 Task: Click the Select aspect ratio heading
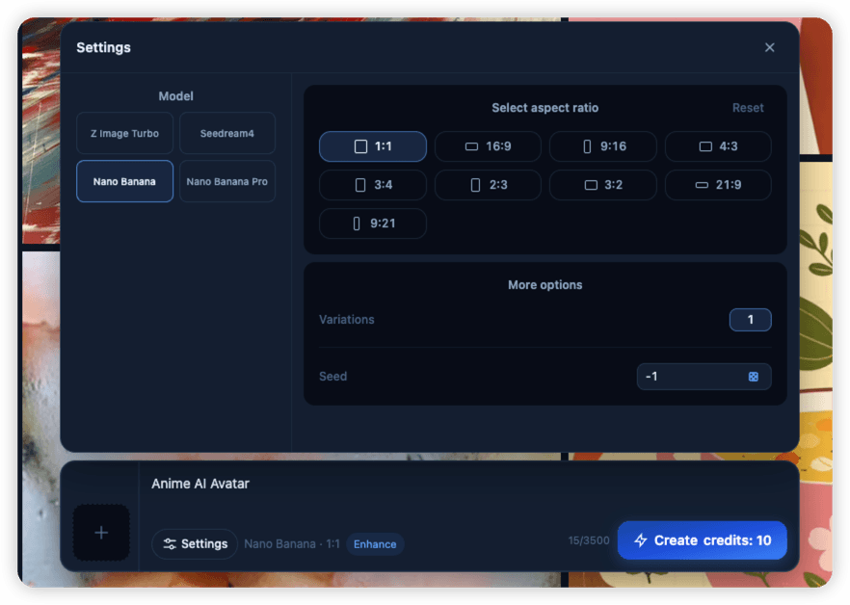(x=545, y=108)
